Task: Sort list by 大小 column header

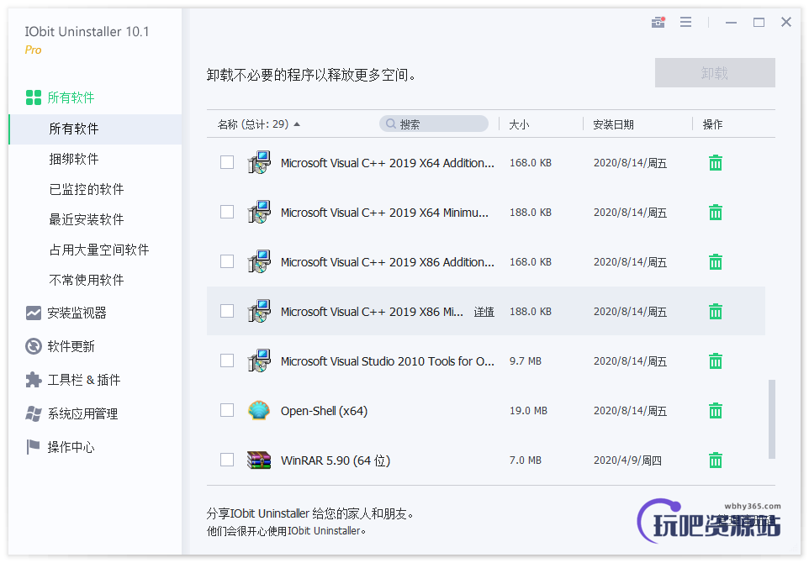Action: coord(519,124)
